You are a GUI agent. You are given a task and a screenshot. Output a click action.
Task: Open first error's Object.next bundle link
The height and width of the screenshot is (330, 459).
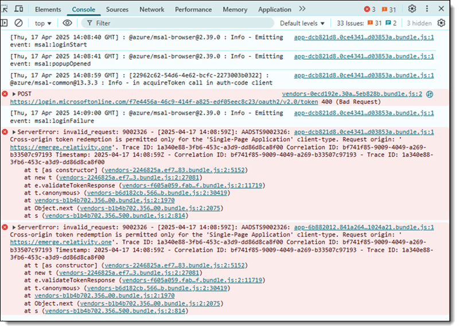click(x=150, y=208)
